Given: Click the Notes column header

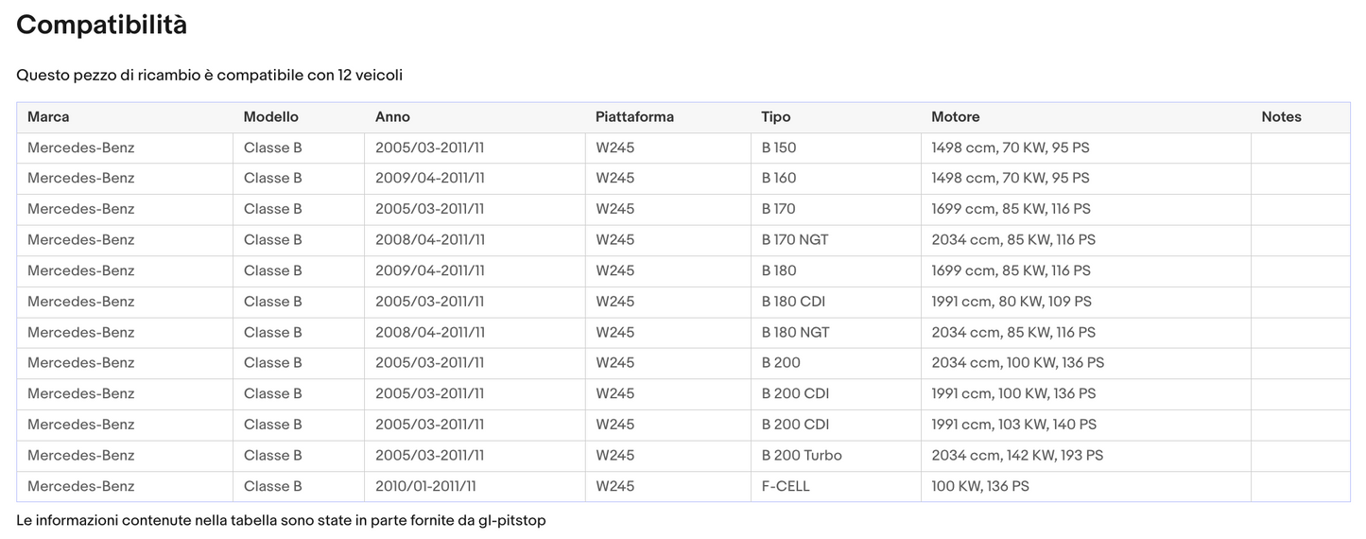Looking at the screenshot, I should 1281,117.
